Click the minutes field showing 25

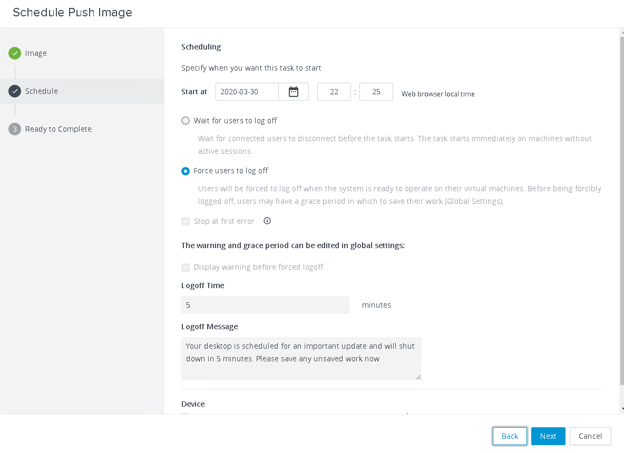coord(376,92)
